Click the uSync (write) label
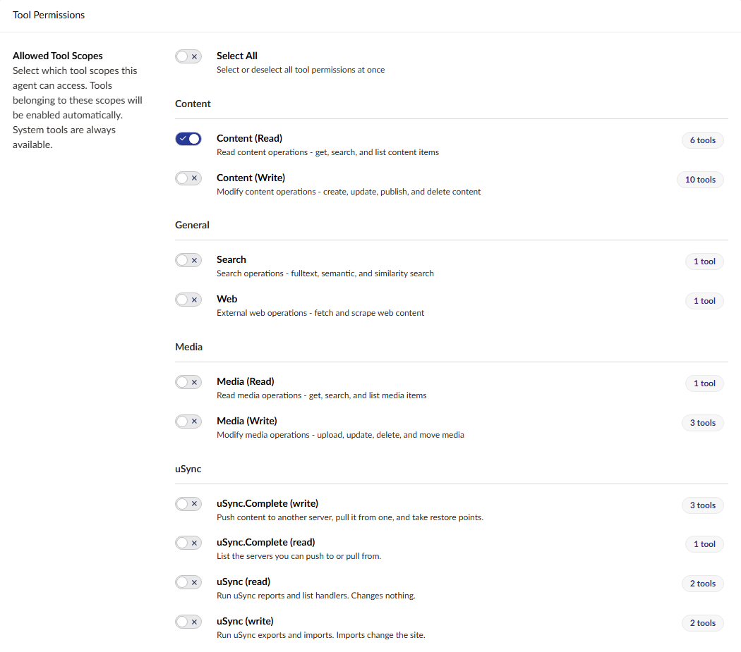This screenshot has height=652, width=741. tap(245, 621)
